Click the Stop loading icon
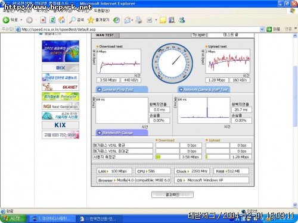The width and height of the screenshot is (298, 223). (43, 20)
